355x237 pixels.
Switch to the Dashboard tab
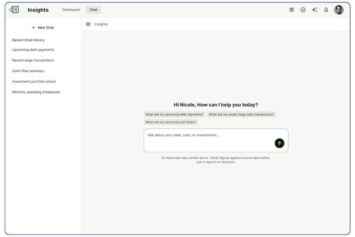coord(71,9)
